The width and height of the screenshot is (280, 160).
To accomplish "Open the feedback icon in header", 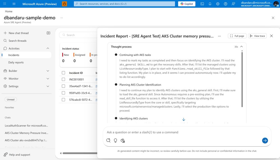I will click(233, 4).
